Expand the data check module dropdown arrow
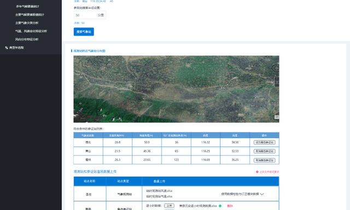 [x=262, y=194]
